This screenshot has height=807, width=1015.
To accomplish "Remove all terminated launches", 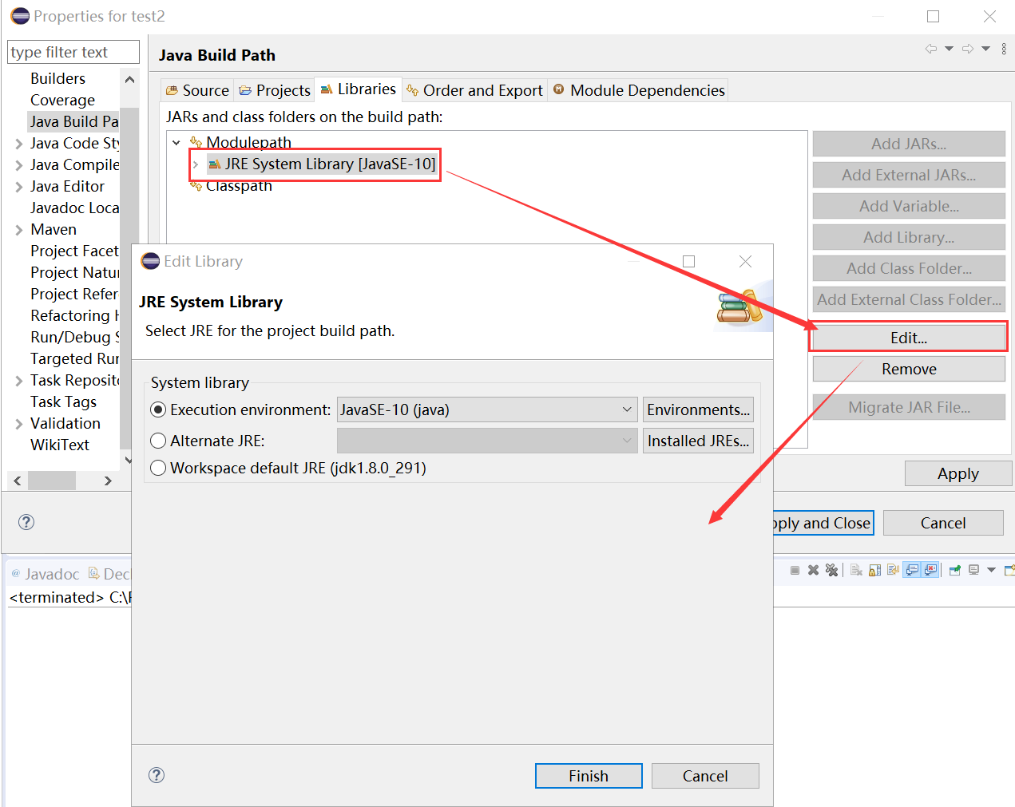I will click(832, 570).
